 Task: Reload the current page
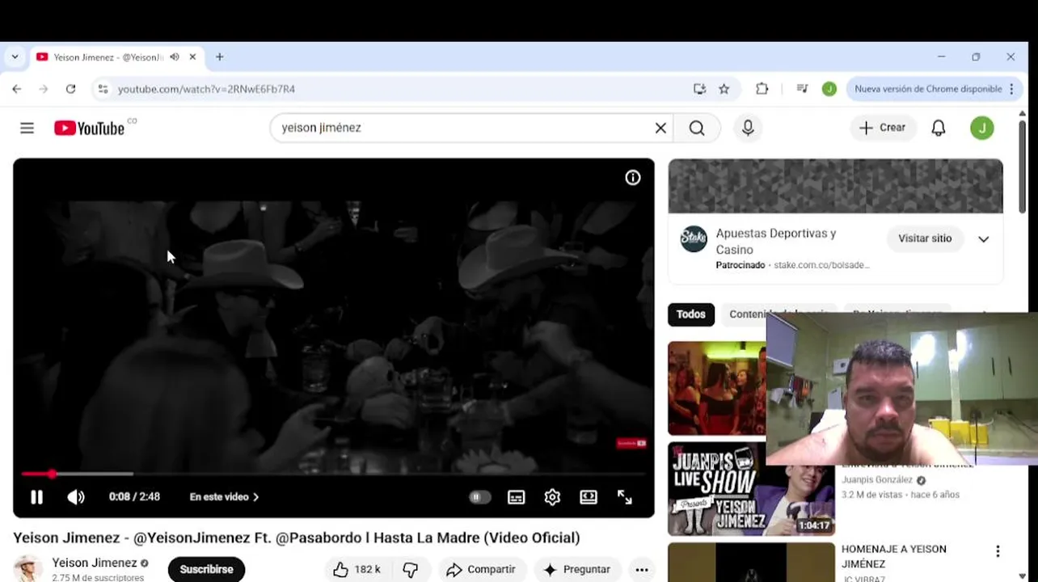(x=70, y=89)
